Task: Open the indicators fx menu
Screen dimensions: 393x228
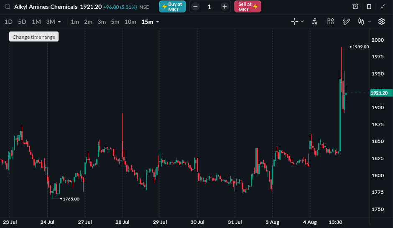Action: [x=315, y=22]
